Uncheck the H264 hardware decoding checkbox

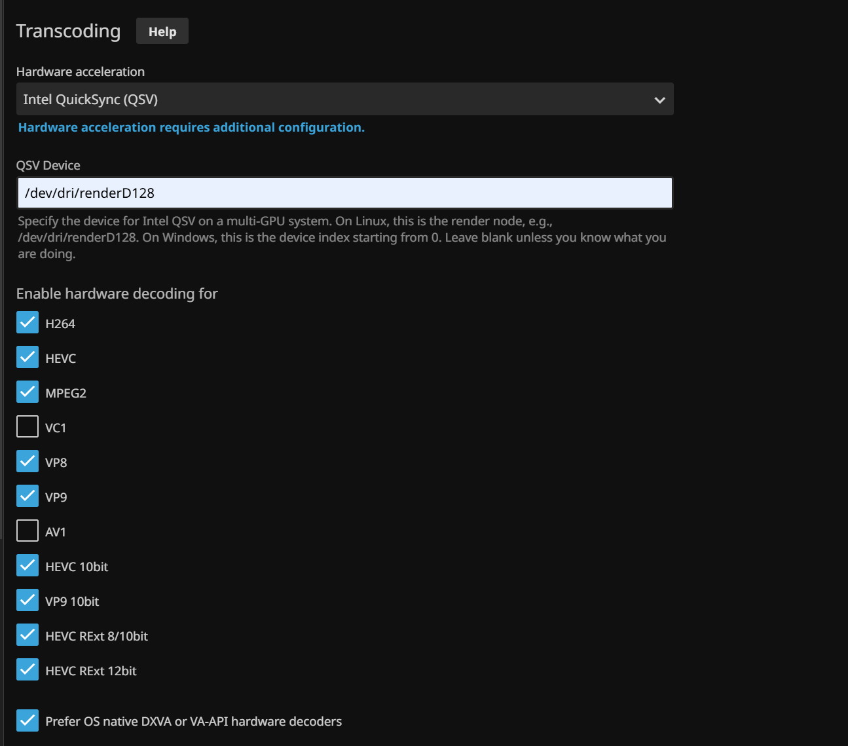point(28,323)
